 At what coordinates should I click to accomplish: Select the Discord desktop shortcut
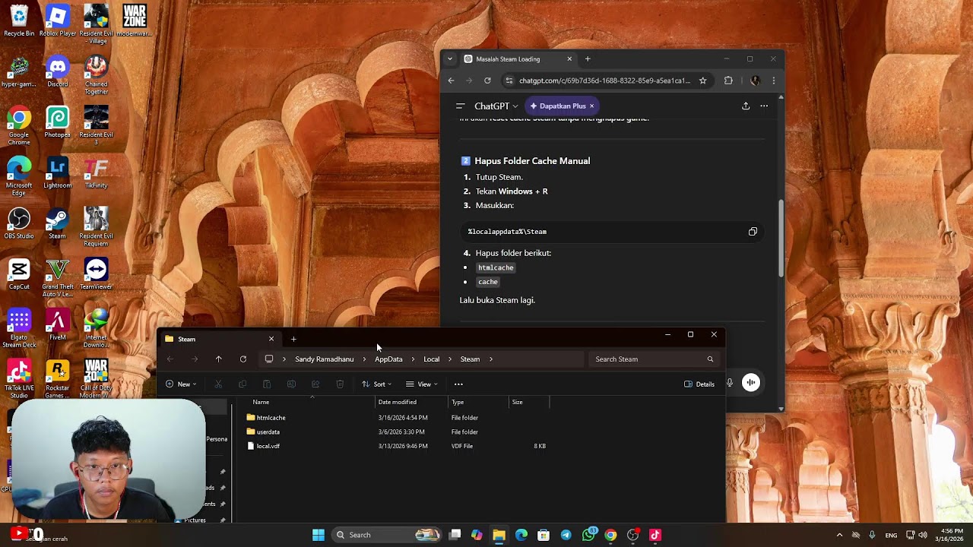(x=58, y=71)
